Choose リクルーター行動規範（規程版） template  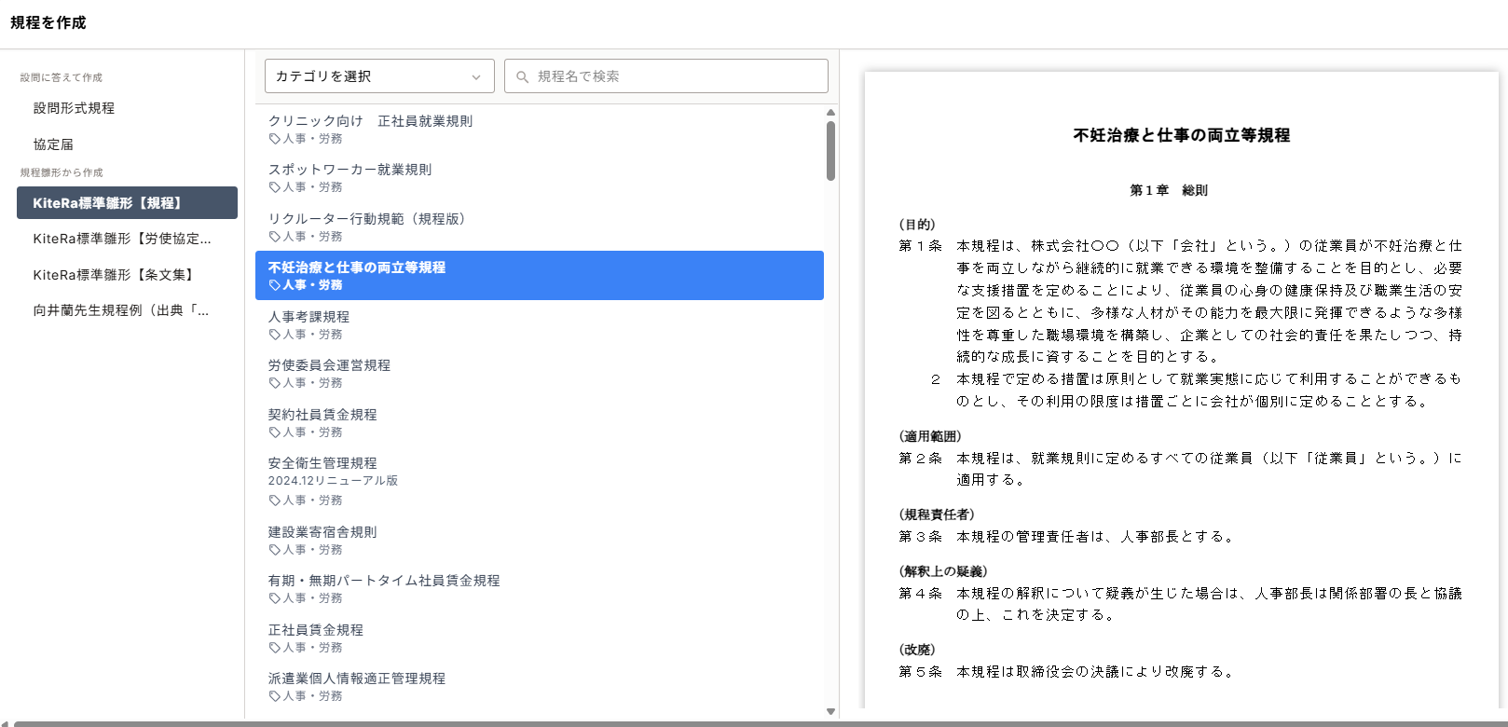click(x=366, y=219)
